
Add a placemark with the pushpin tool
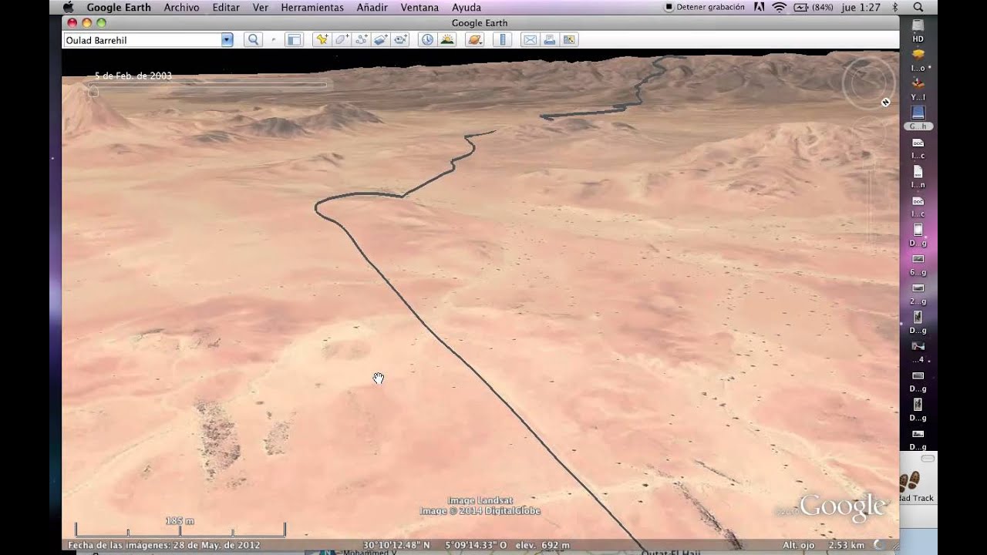(x=322, y=40)
